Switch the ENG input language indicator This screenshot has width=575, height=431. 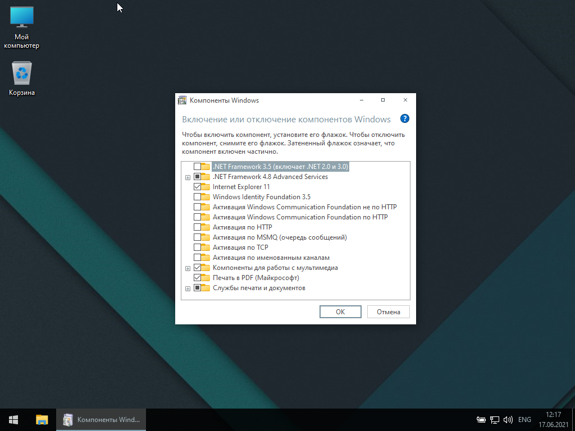click(524, 419)
